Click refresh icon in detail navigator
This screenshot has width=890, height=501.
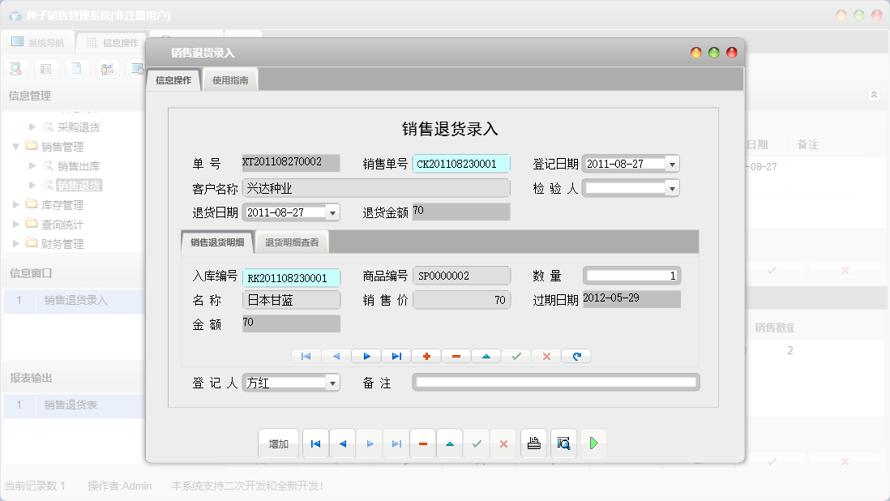(576, 356)
